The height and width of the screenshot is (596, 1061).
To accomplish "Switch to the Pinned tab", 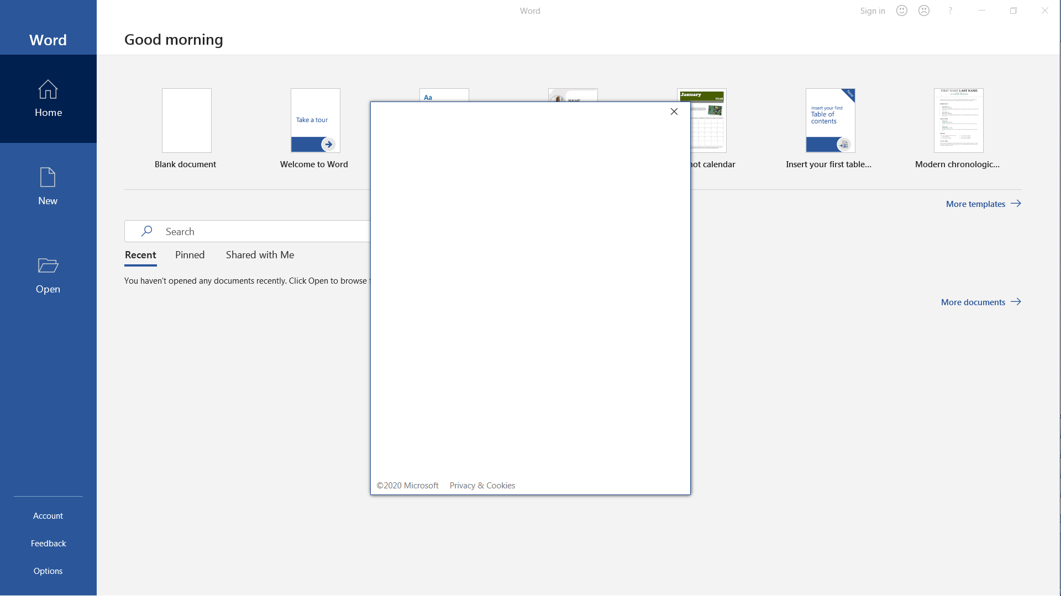I will coord(190,254).
